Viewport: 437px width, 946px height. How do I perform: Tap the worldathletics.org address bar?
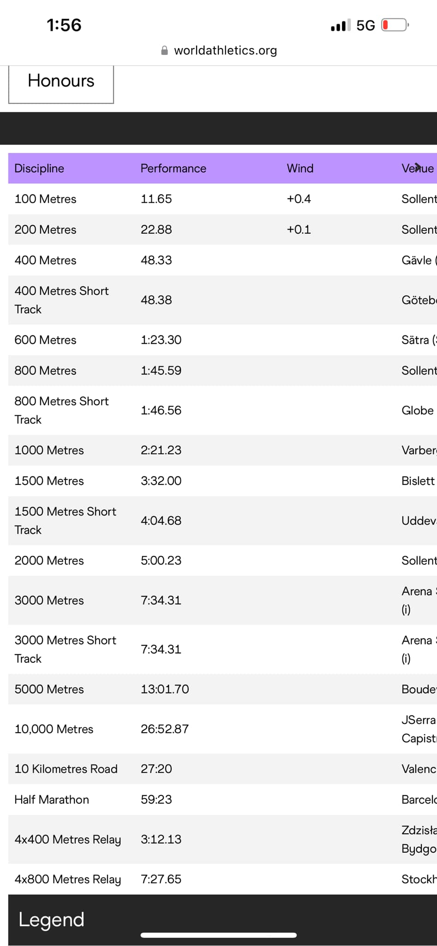(x=219, y=50)
